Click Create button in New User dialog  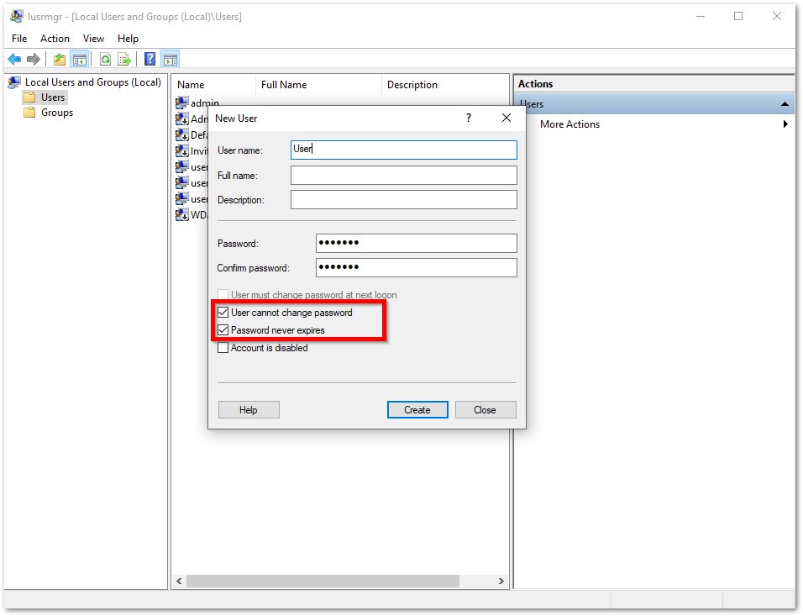417,410
